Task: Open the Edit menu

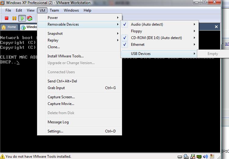Action: (19, 10)
